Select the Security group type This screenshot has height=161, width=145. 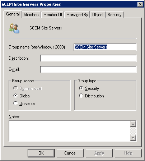(89, 88)
